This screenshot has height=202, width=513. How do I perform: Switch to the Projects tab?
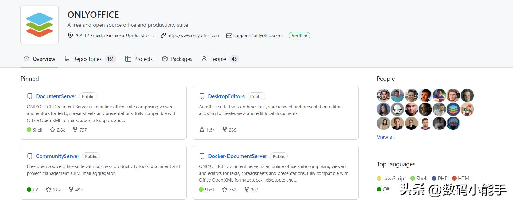143,59
